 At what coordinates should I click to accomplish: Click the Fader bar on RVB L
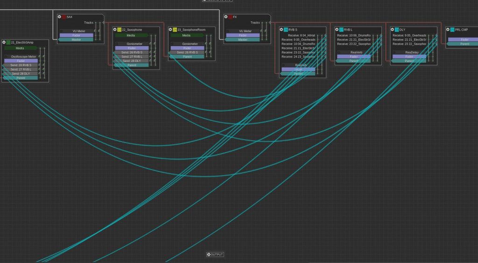click(x=354, y=57)
